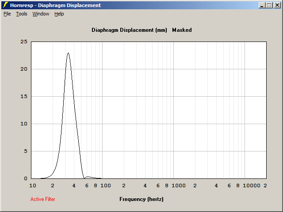Click the 10000 frequency axis label

coord(252,185)
